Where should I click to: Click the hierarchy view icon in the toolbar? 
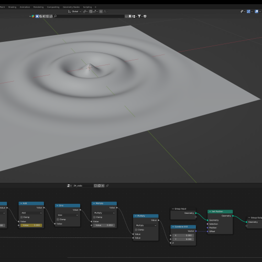pos(134,16)
